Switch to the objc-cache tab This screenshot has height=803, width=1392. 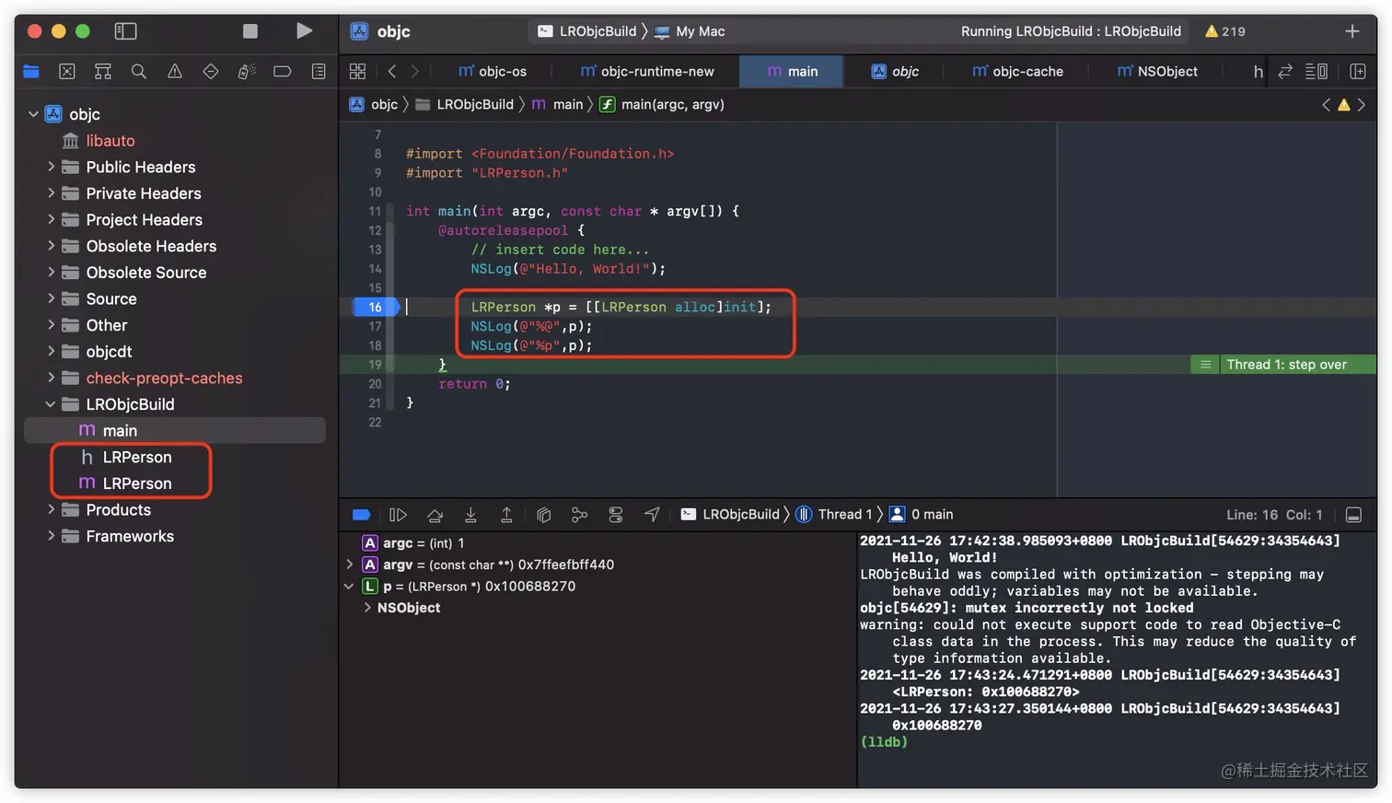pos(1018,71)
